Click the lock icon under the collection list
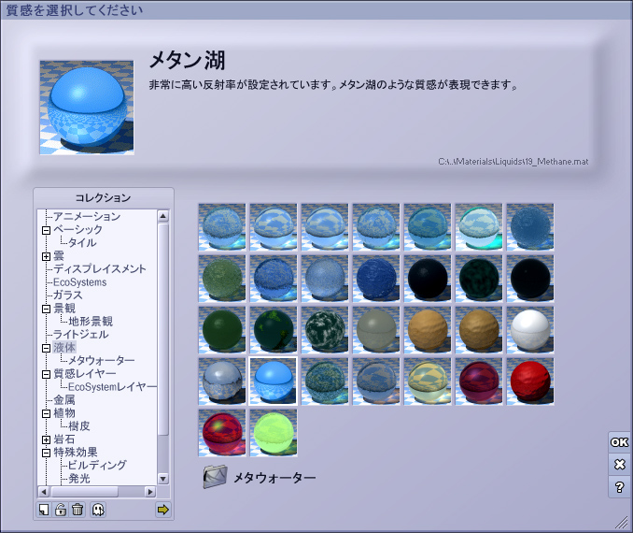The height and width of the screenshot is (533, 633). [61, 510]
